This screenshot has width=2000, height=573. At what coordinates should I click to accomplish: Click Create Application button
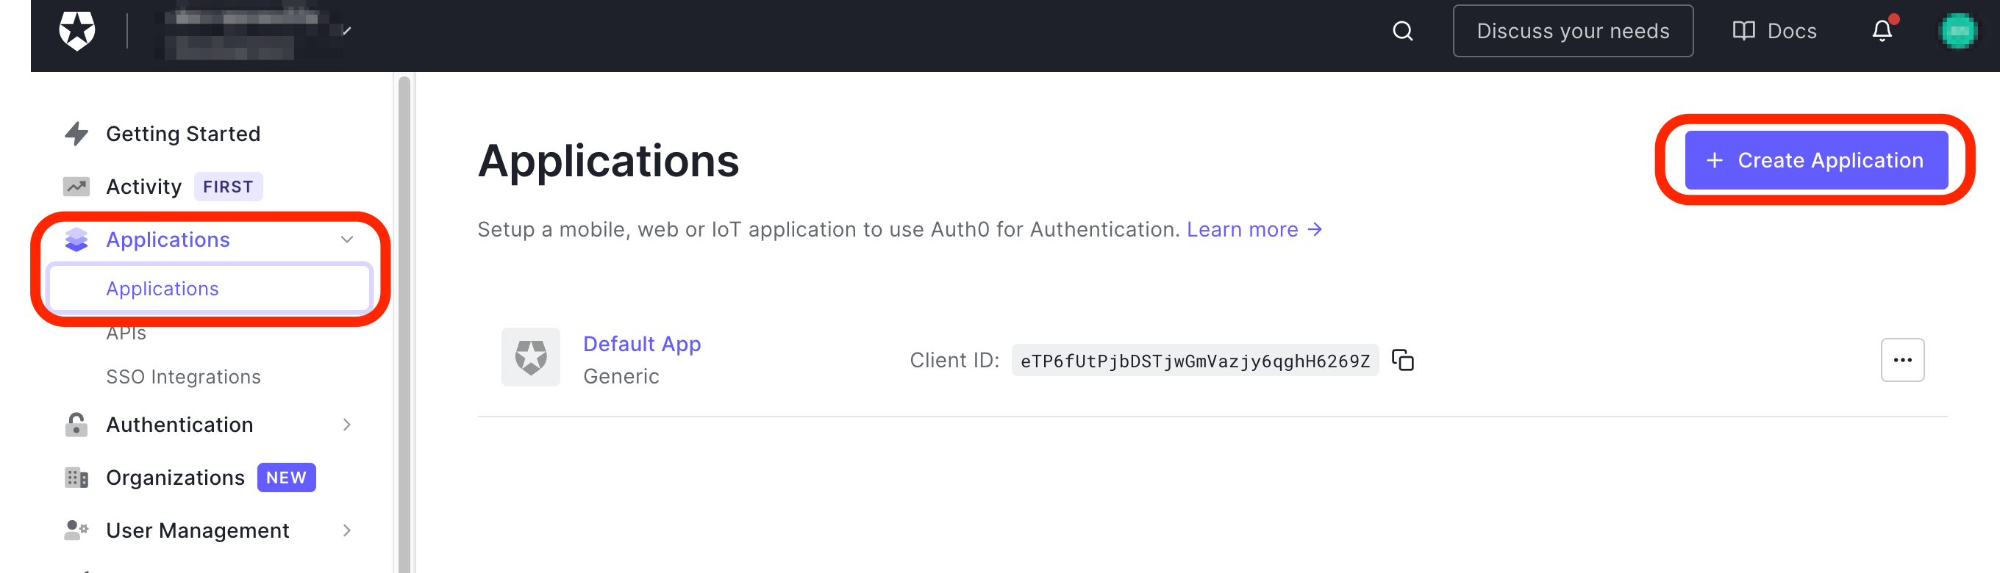(1816, 159)
